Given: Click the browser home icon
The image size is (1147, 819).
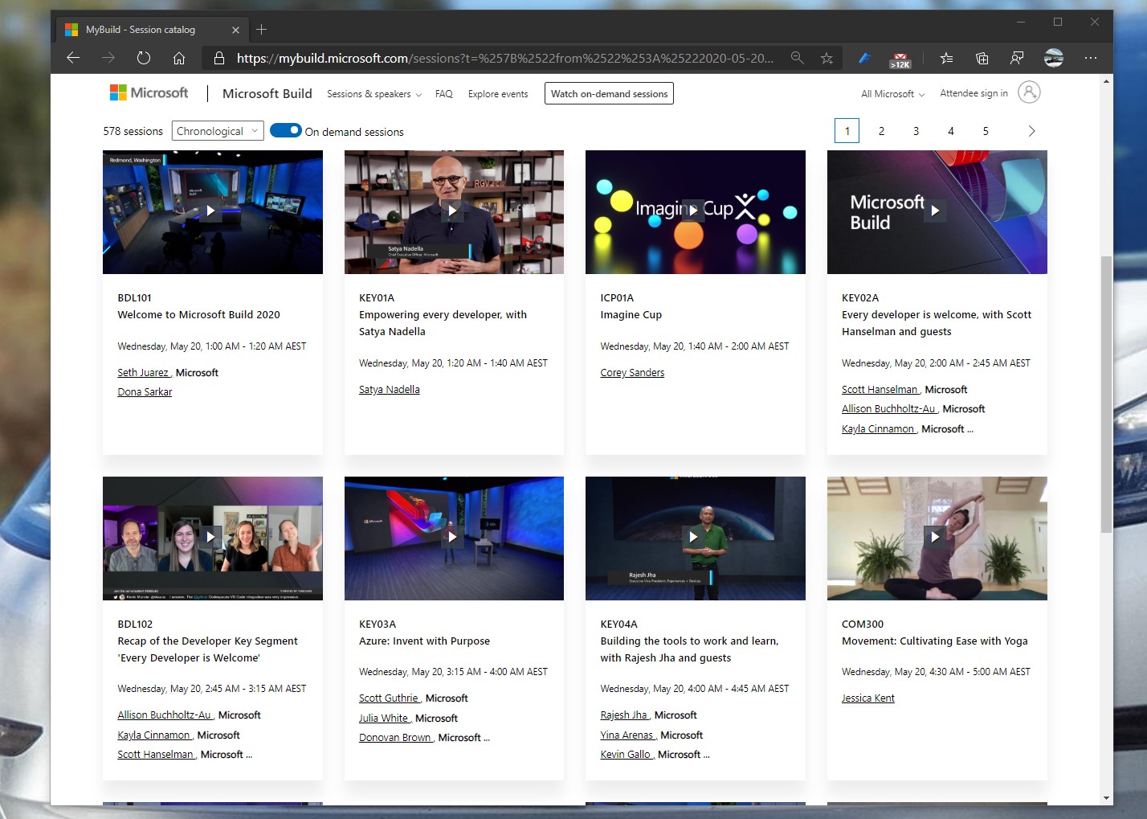Looking at the screenshot, I should [179, 58].
